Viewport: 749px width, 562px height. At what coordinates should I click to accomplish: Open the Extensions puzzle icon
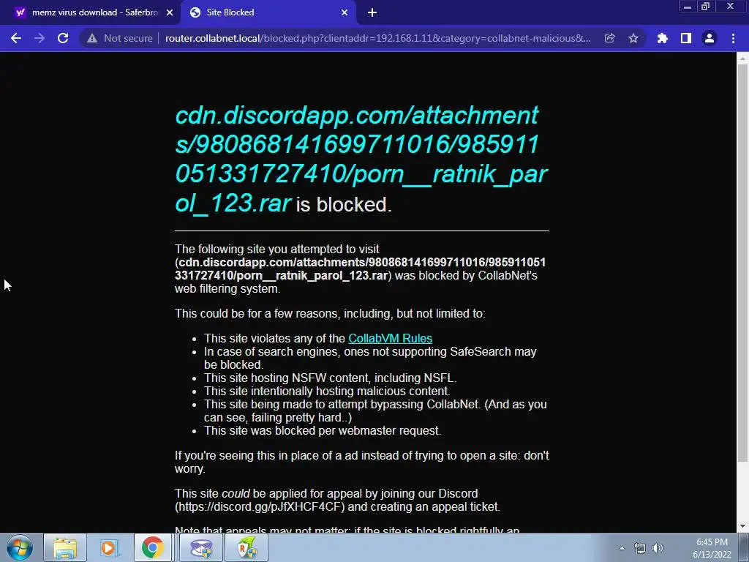tap(663, 38)
